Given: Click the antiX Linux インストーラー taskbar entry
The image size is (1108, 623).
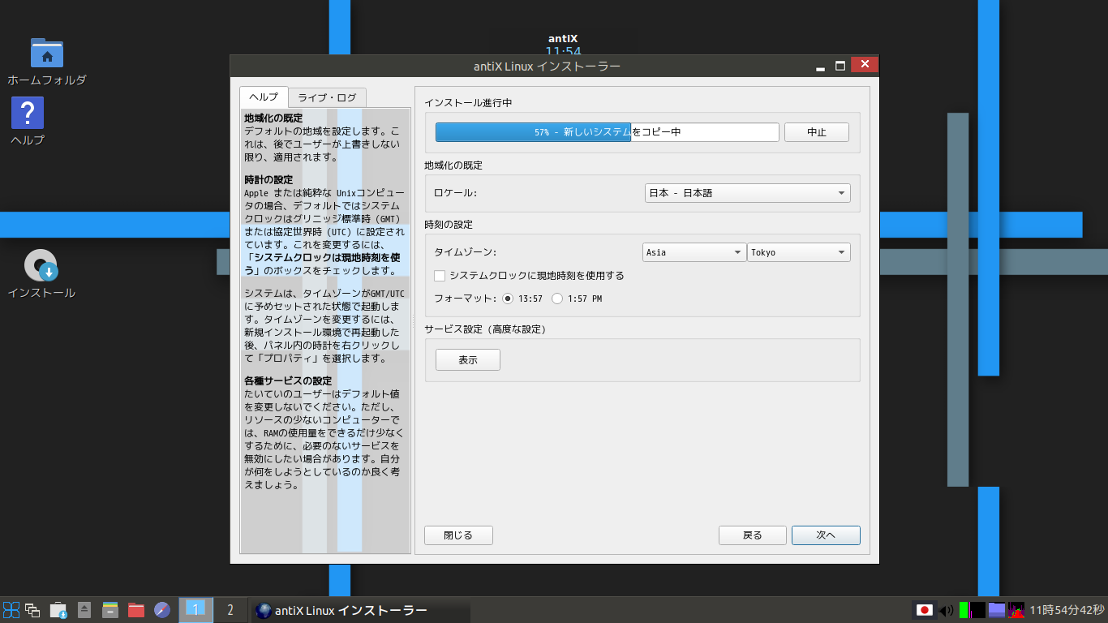Looking at the screenshot, I should point(360,610).
